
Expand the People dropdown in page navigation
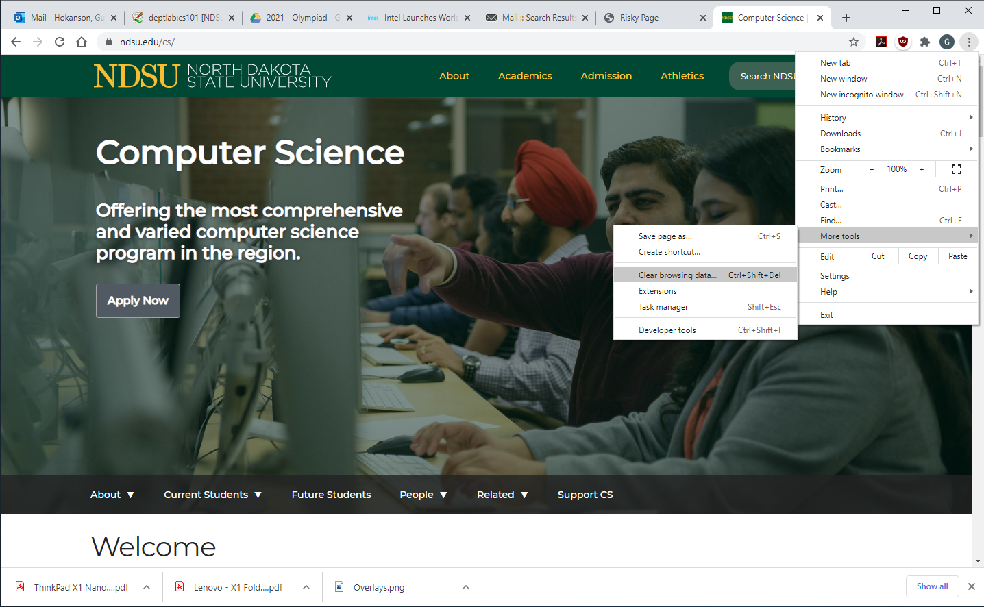coord(423,495)
